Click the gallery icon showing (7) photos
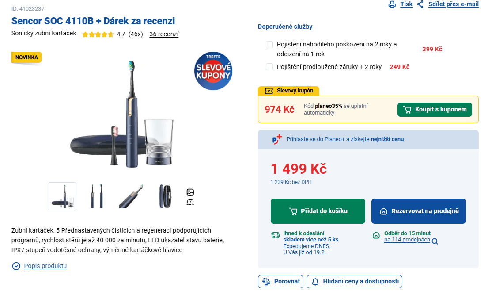The image size is (492, 306). click(x=190, y=192)
